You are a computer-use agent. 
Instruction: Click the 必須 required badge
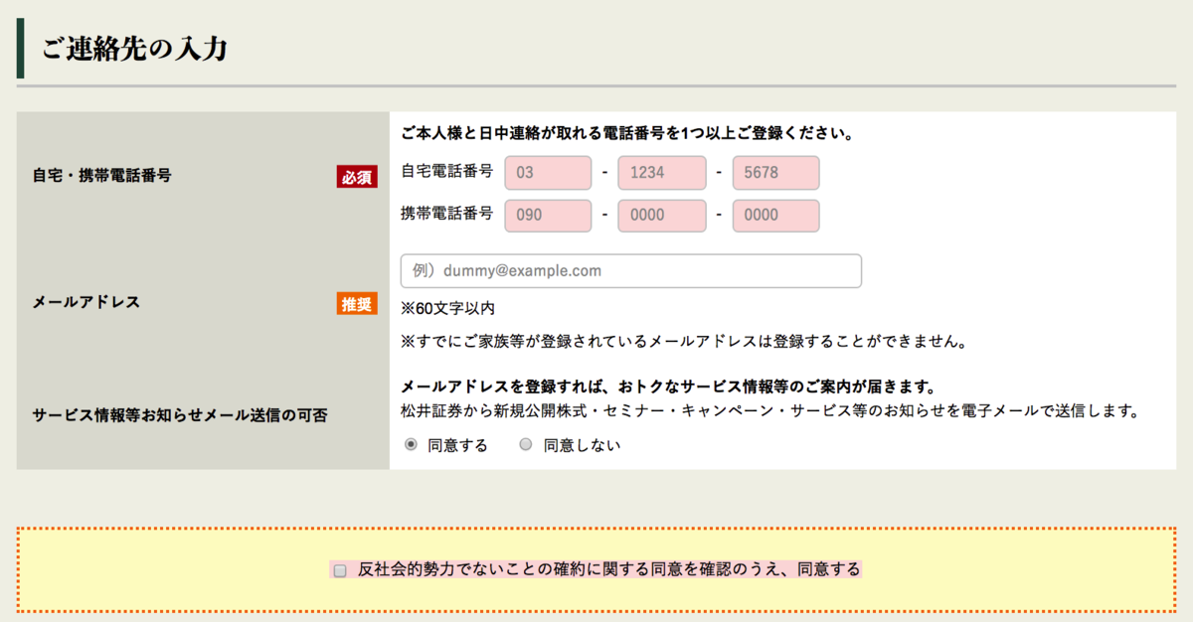(357, 177)
